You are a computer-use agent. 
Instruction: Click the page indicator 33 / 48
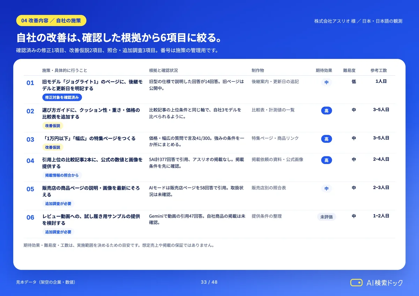[209, 282]
